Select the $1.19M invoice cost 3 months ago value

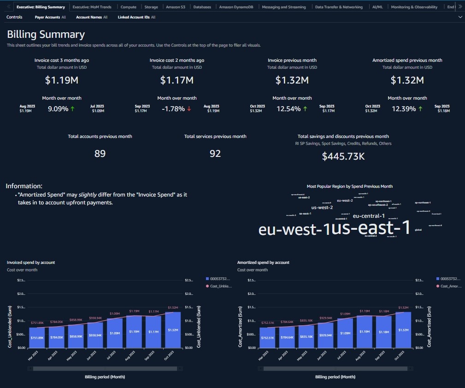(x=62, y=80)
